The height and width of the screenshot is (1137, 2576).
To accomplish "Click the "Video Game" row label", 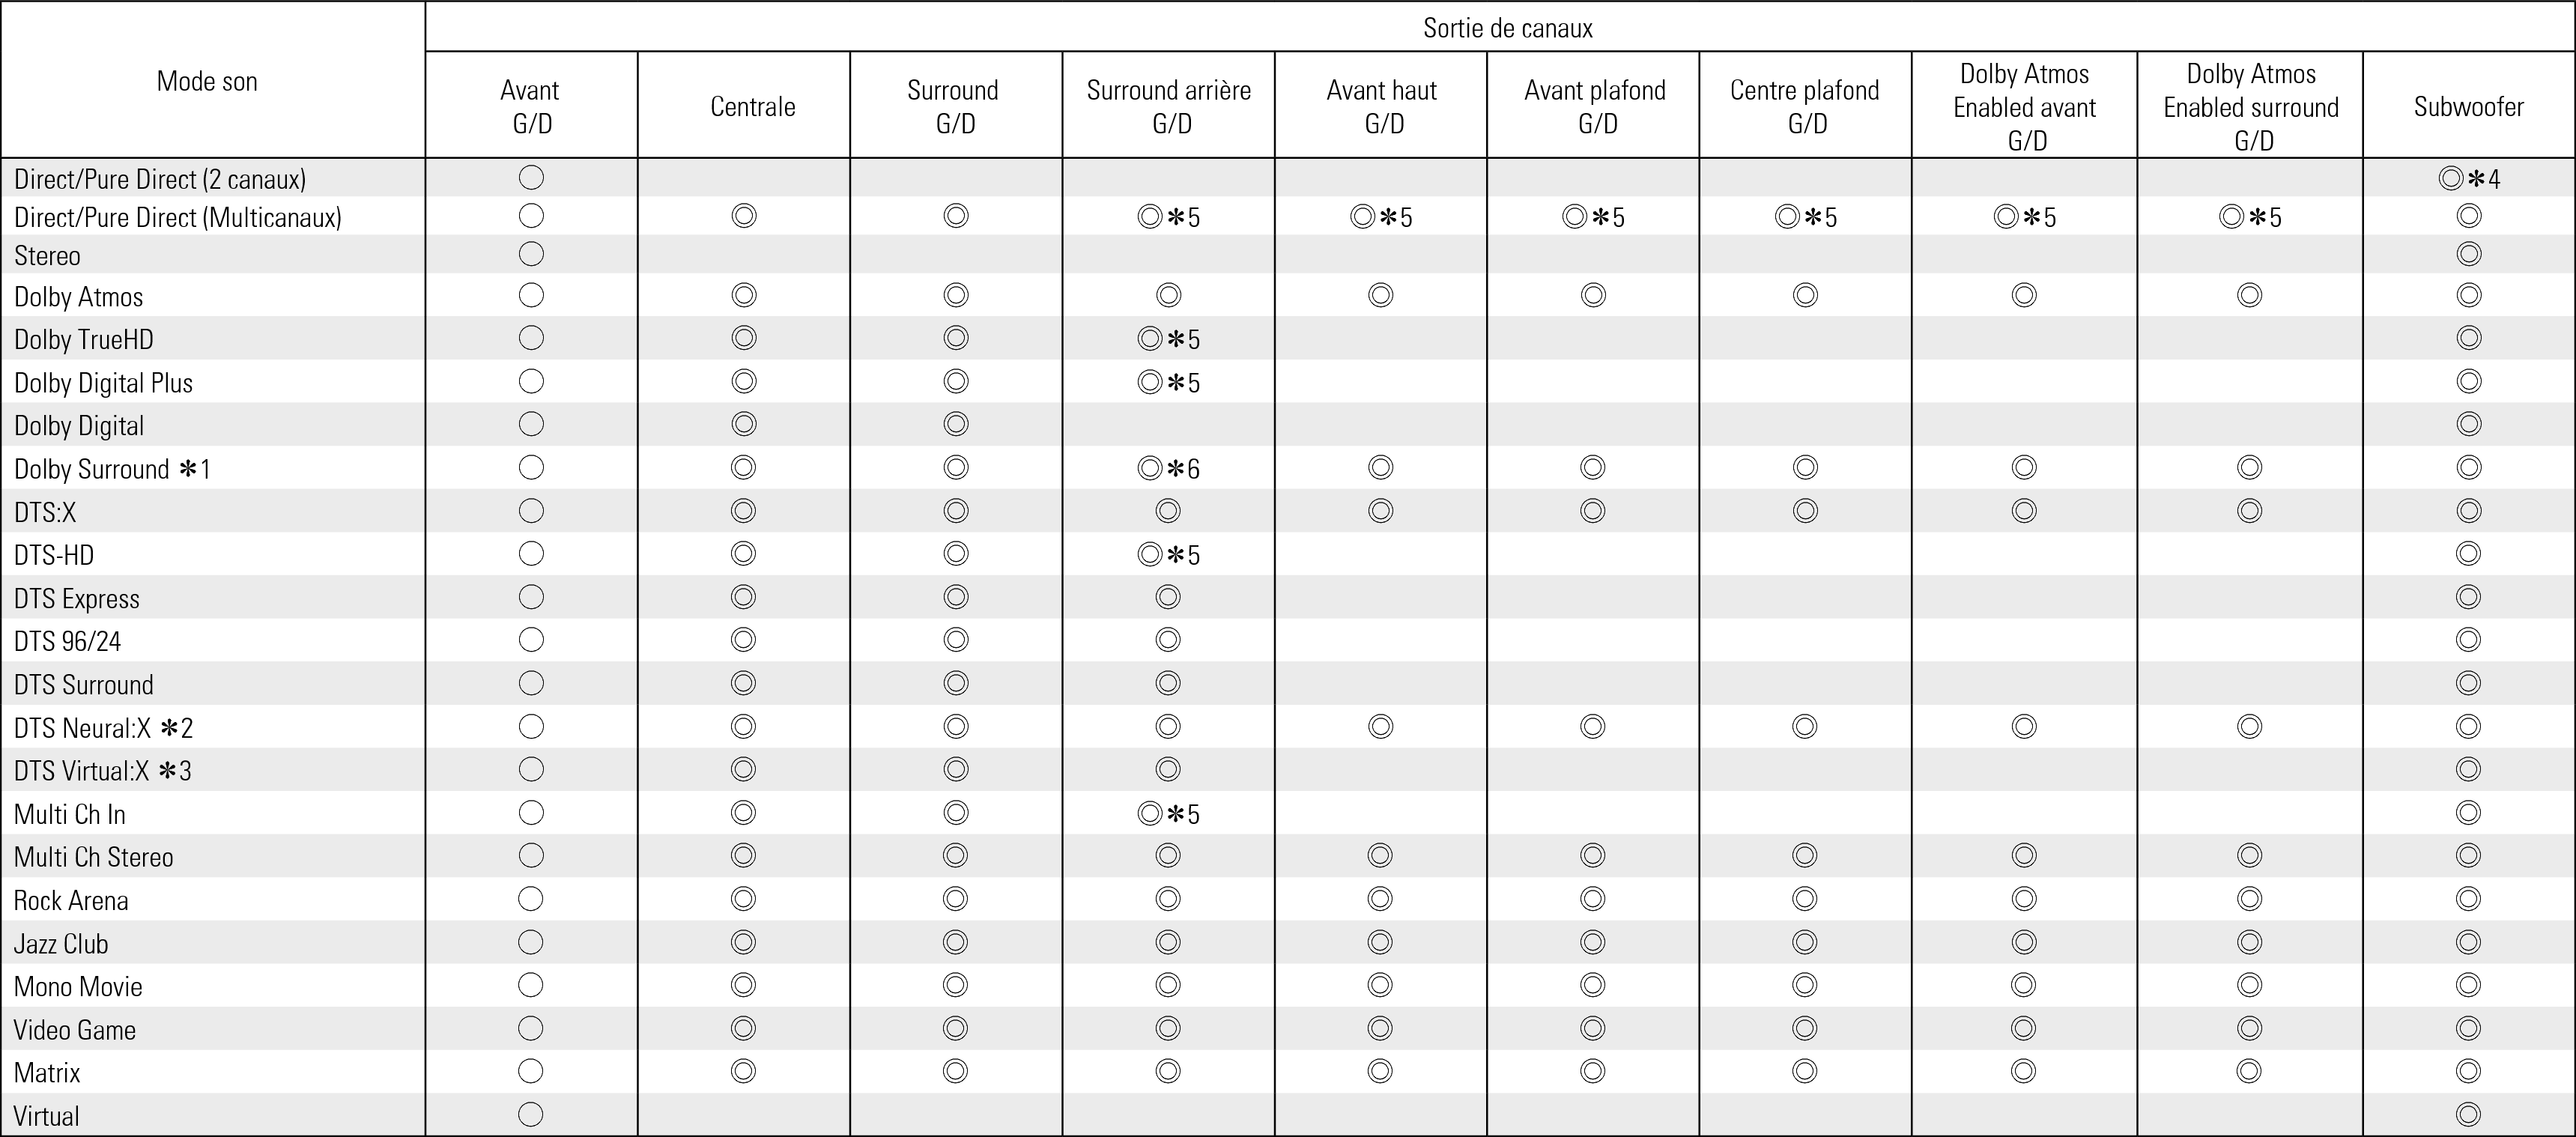I will (75, 1029).
